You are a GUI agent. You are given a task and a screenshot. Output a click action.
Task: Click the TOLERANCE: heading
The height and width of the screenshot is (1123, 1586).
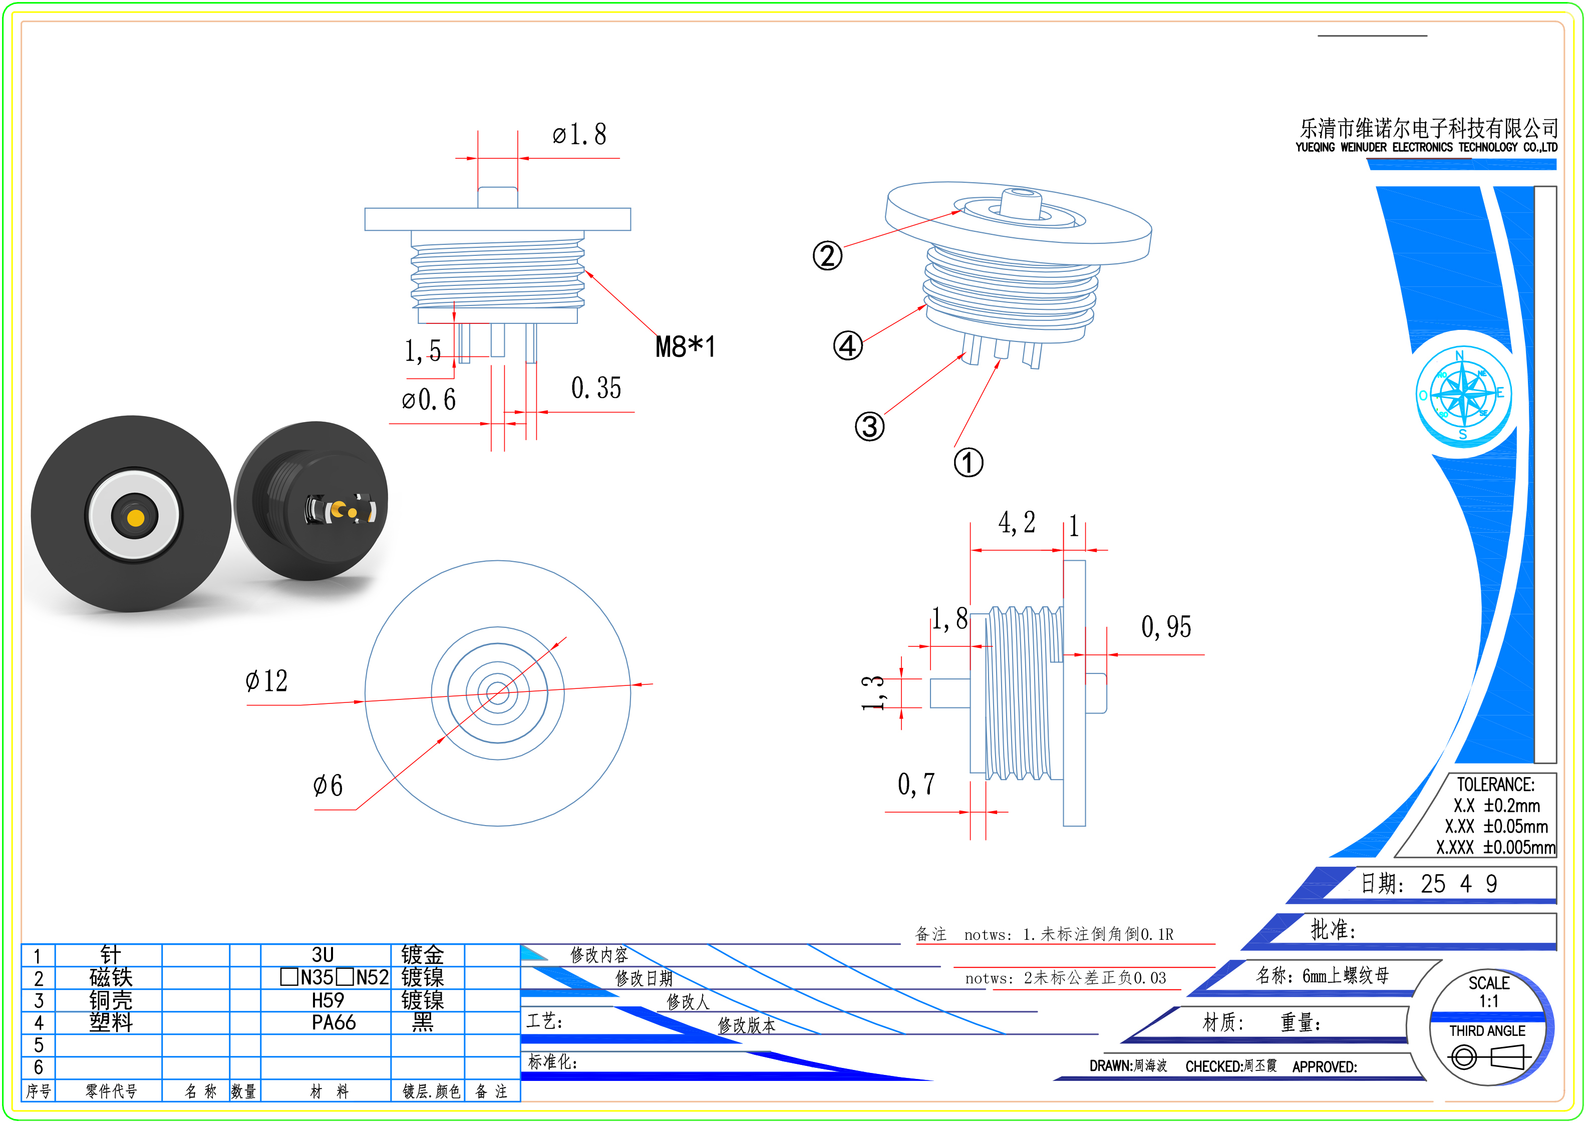tap(1495, 784)
